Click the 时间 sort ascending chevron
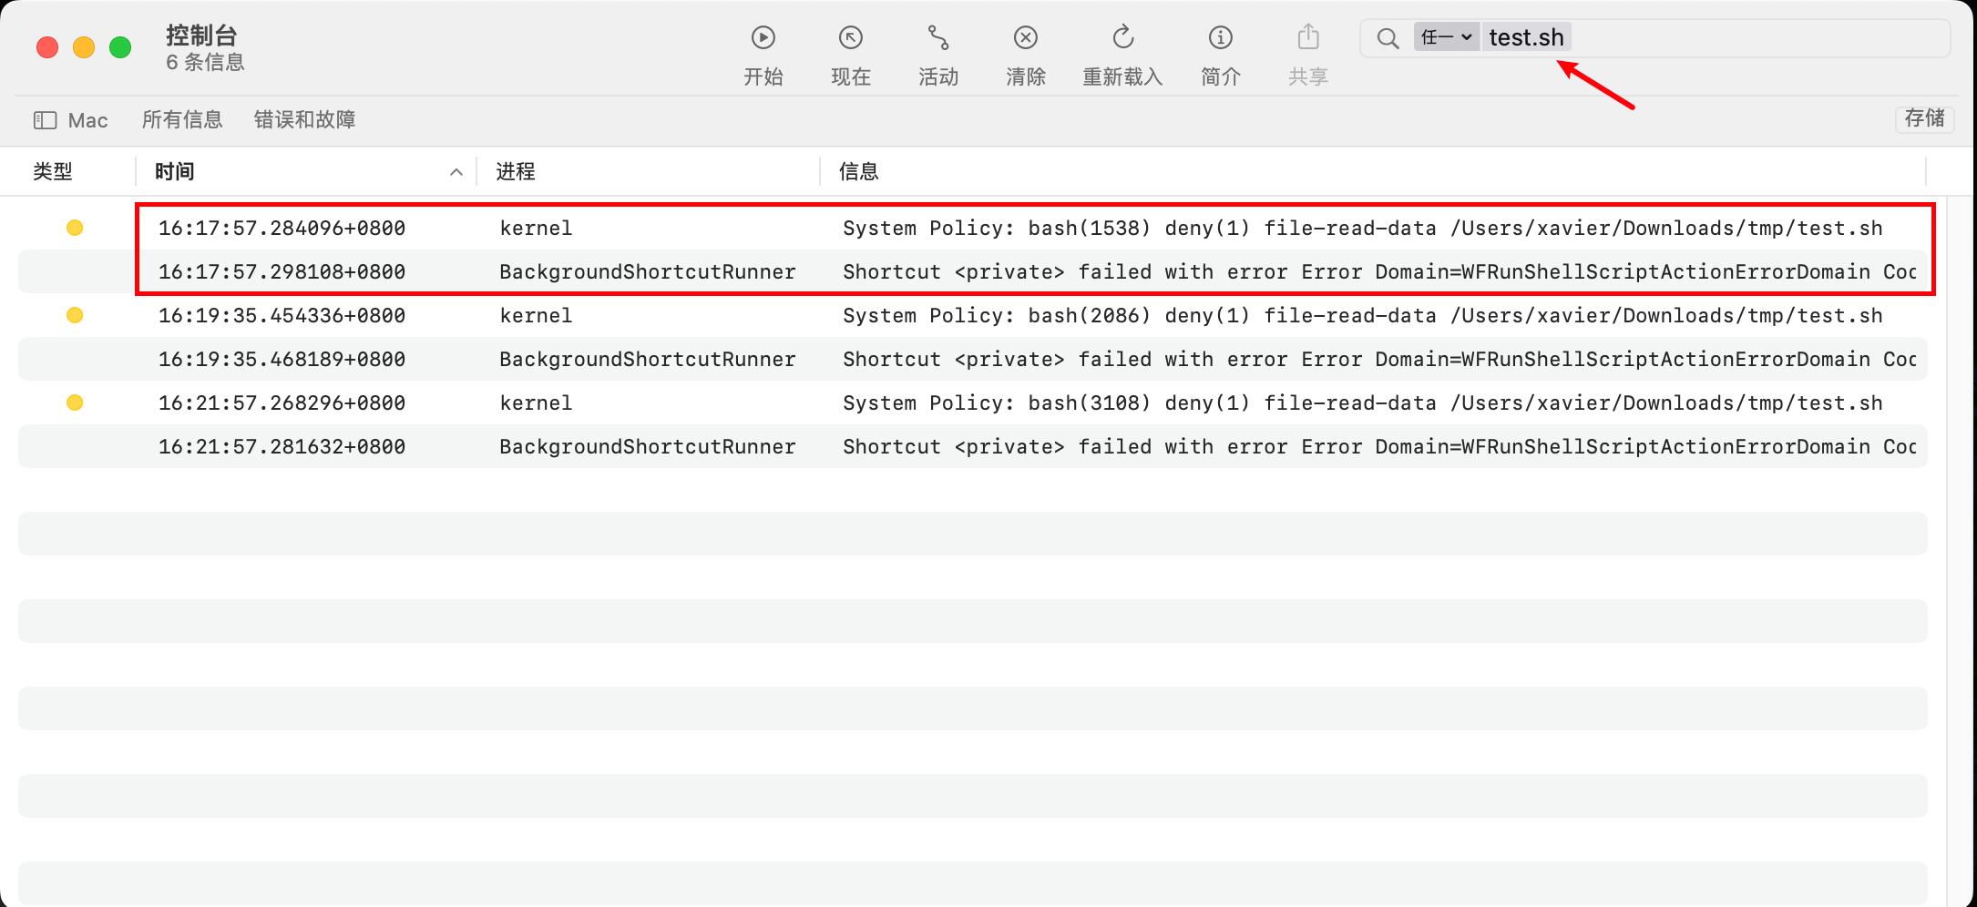1977x907 pixels. (456, 172)
